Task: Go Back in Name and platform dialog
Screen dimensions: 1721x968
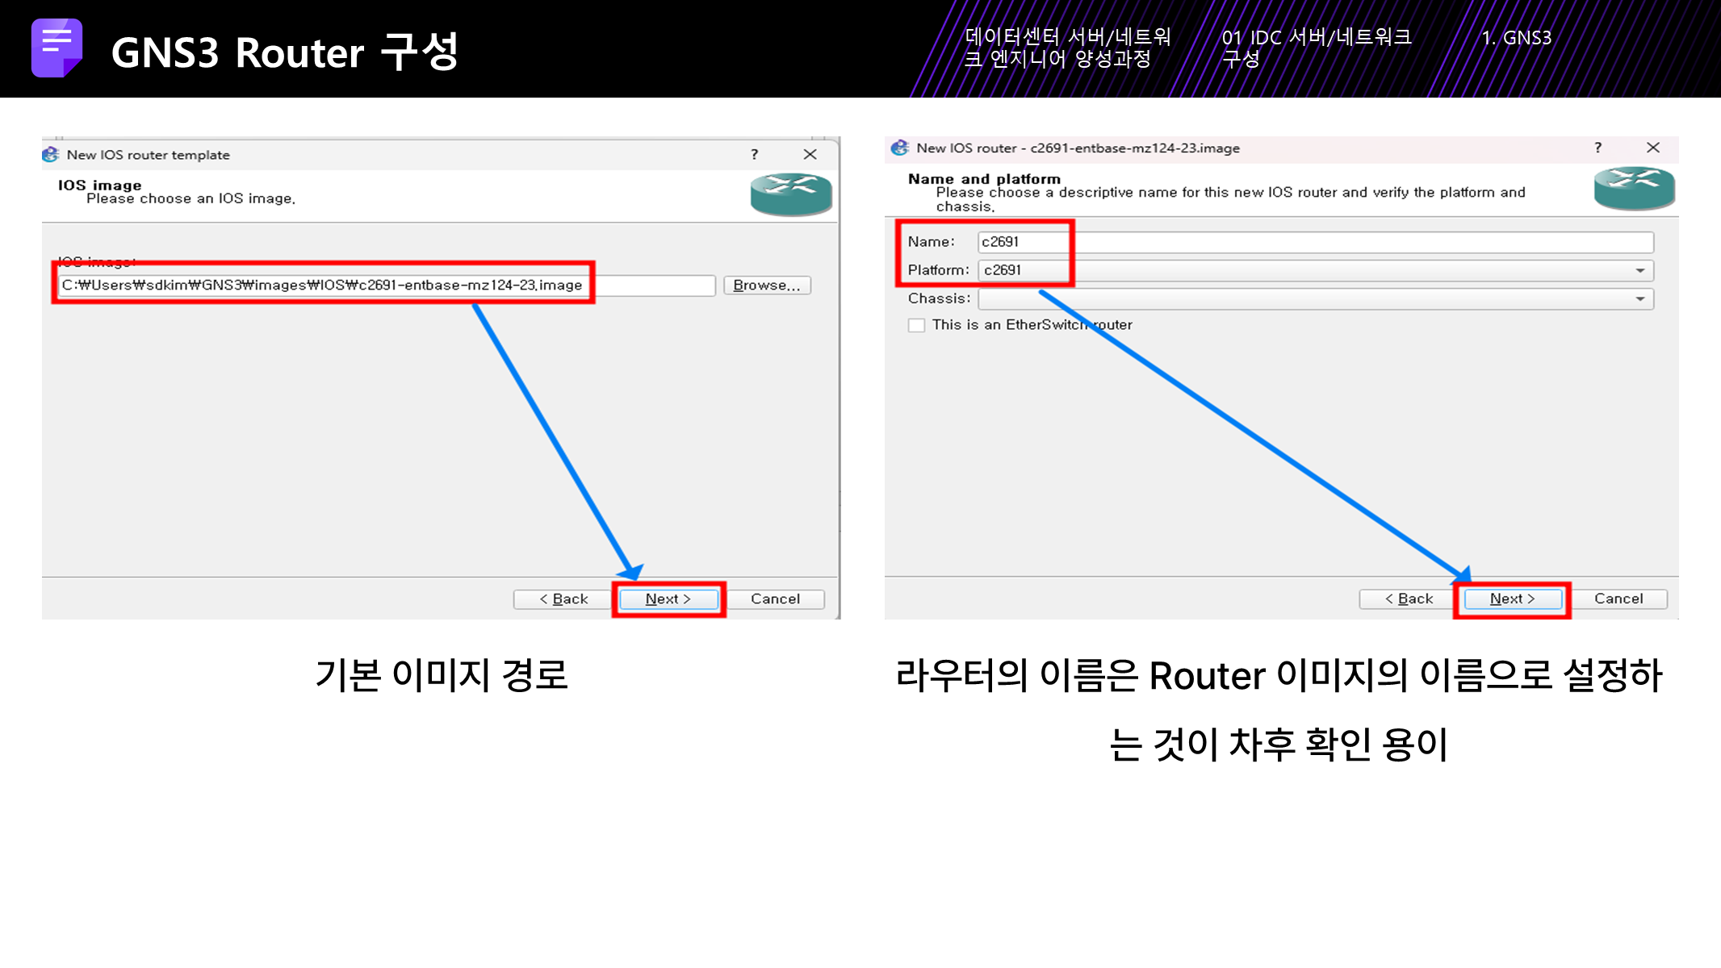Action: click(x=1409, y=599)
